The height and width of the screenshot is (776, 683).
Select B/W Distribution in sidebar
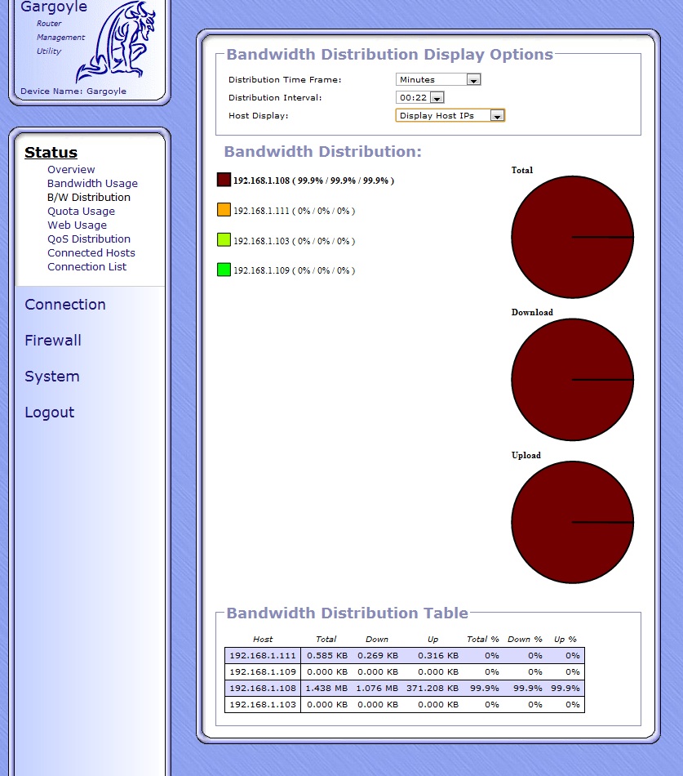(x=89, y=197)
